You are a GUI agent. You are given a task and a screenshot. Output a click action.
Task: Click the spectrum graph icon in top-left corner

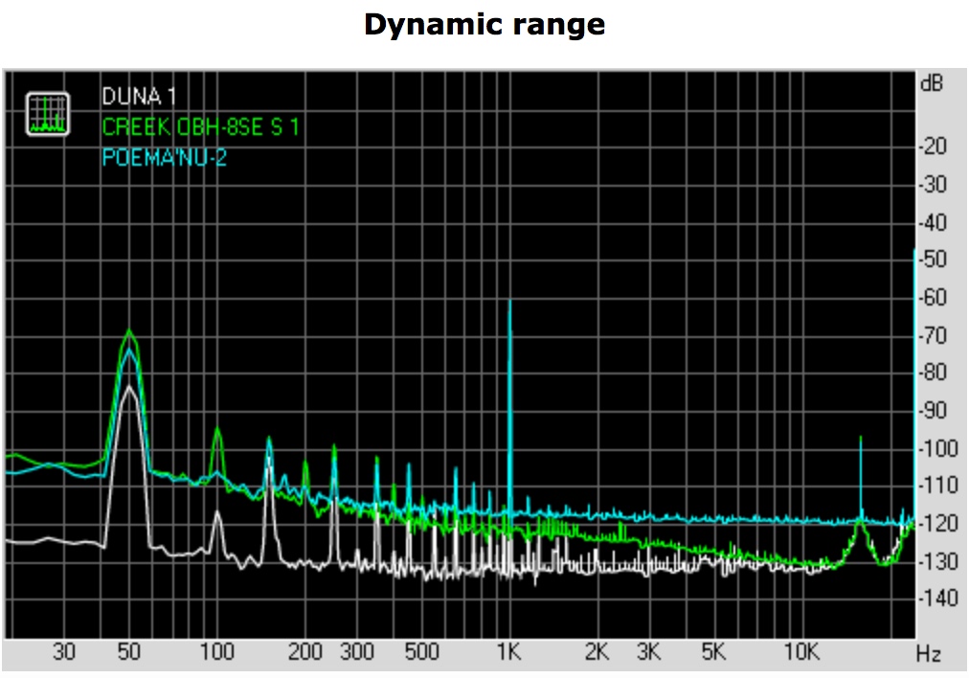tap(48, 114)
